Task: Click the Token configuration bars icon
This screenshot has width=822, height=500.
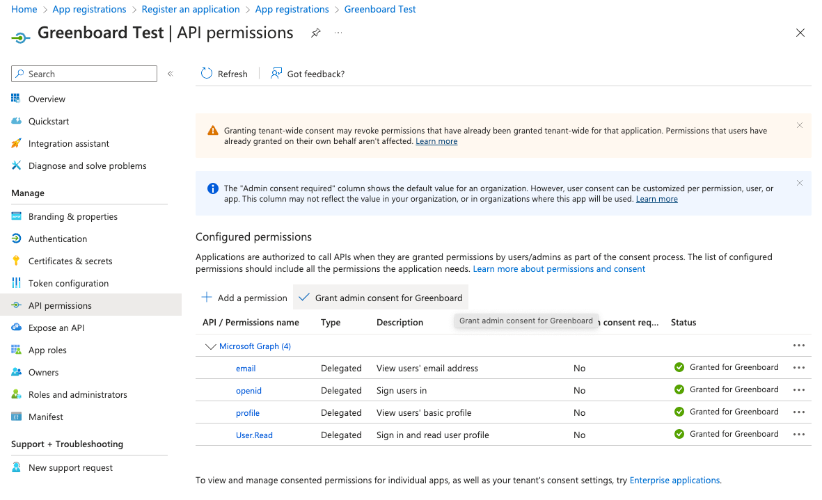Action: pos(16,283)
